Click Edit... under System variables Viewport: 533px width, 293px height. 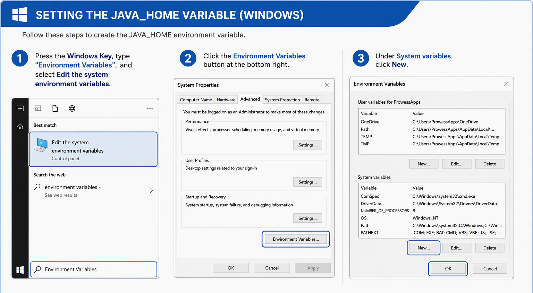[457, 248]
